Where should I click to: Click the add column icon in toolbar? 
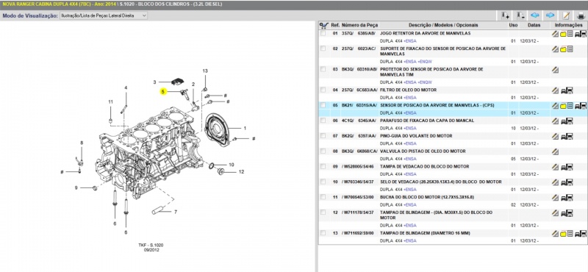(505, 15)
